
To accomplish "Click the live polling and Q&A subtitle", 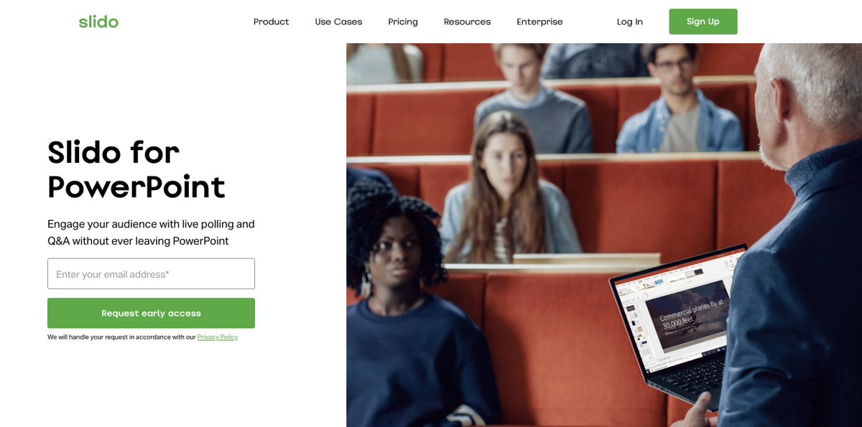I will coord(151,233).
